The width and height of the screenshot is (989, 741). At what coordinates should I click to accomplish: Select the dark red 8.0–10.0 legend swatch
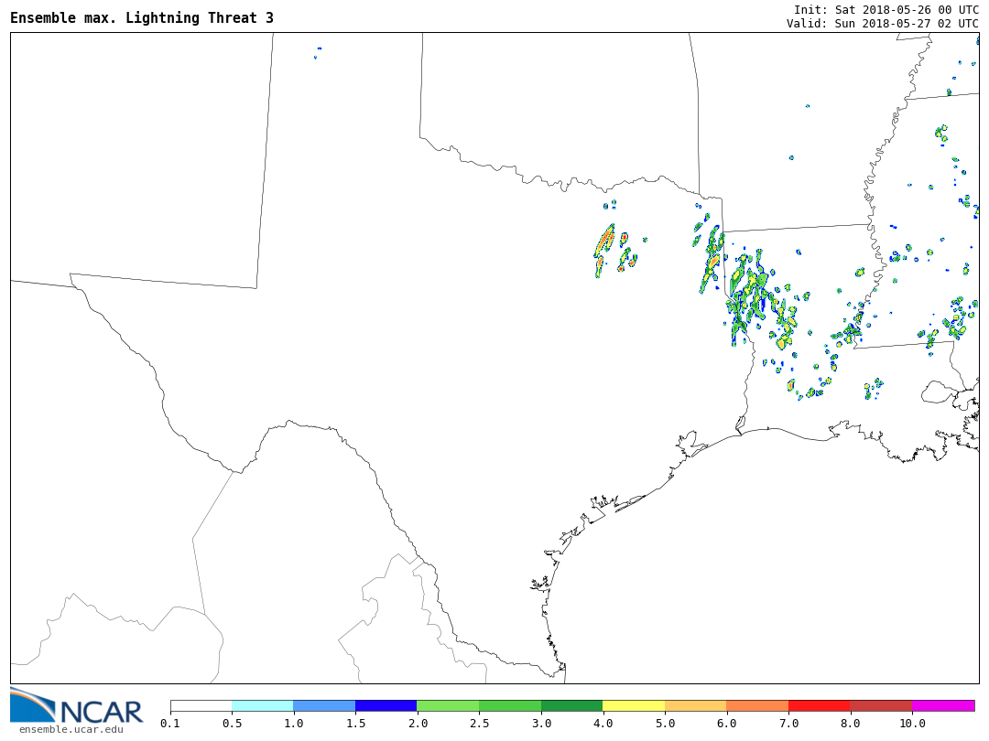coord(881,705)
